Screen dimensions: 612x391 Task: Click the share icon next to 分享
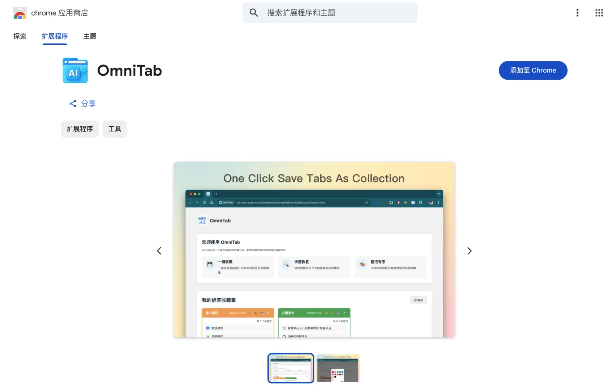[x=72, y=104]
